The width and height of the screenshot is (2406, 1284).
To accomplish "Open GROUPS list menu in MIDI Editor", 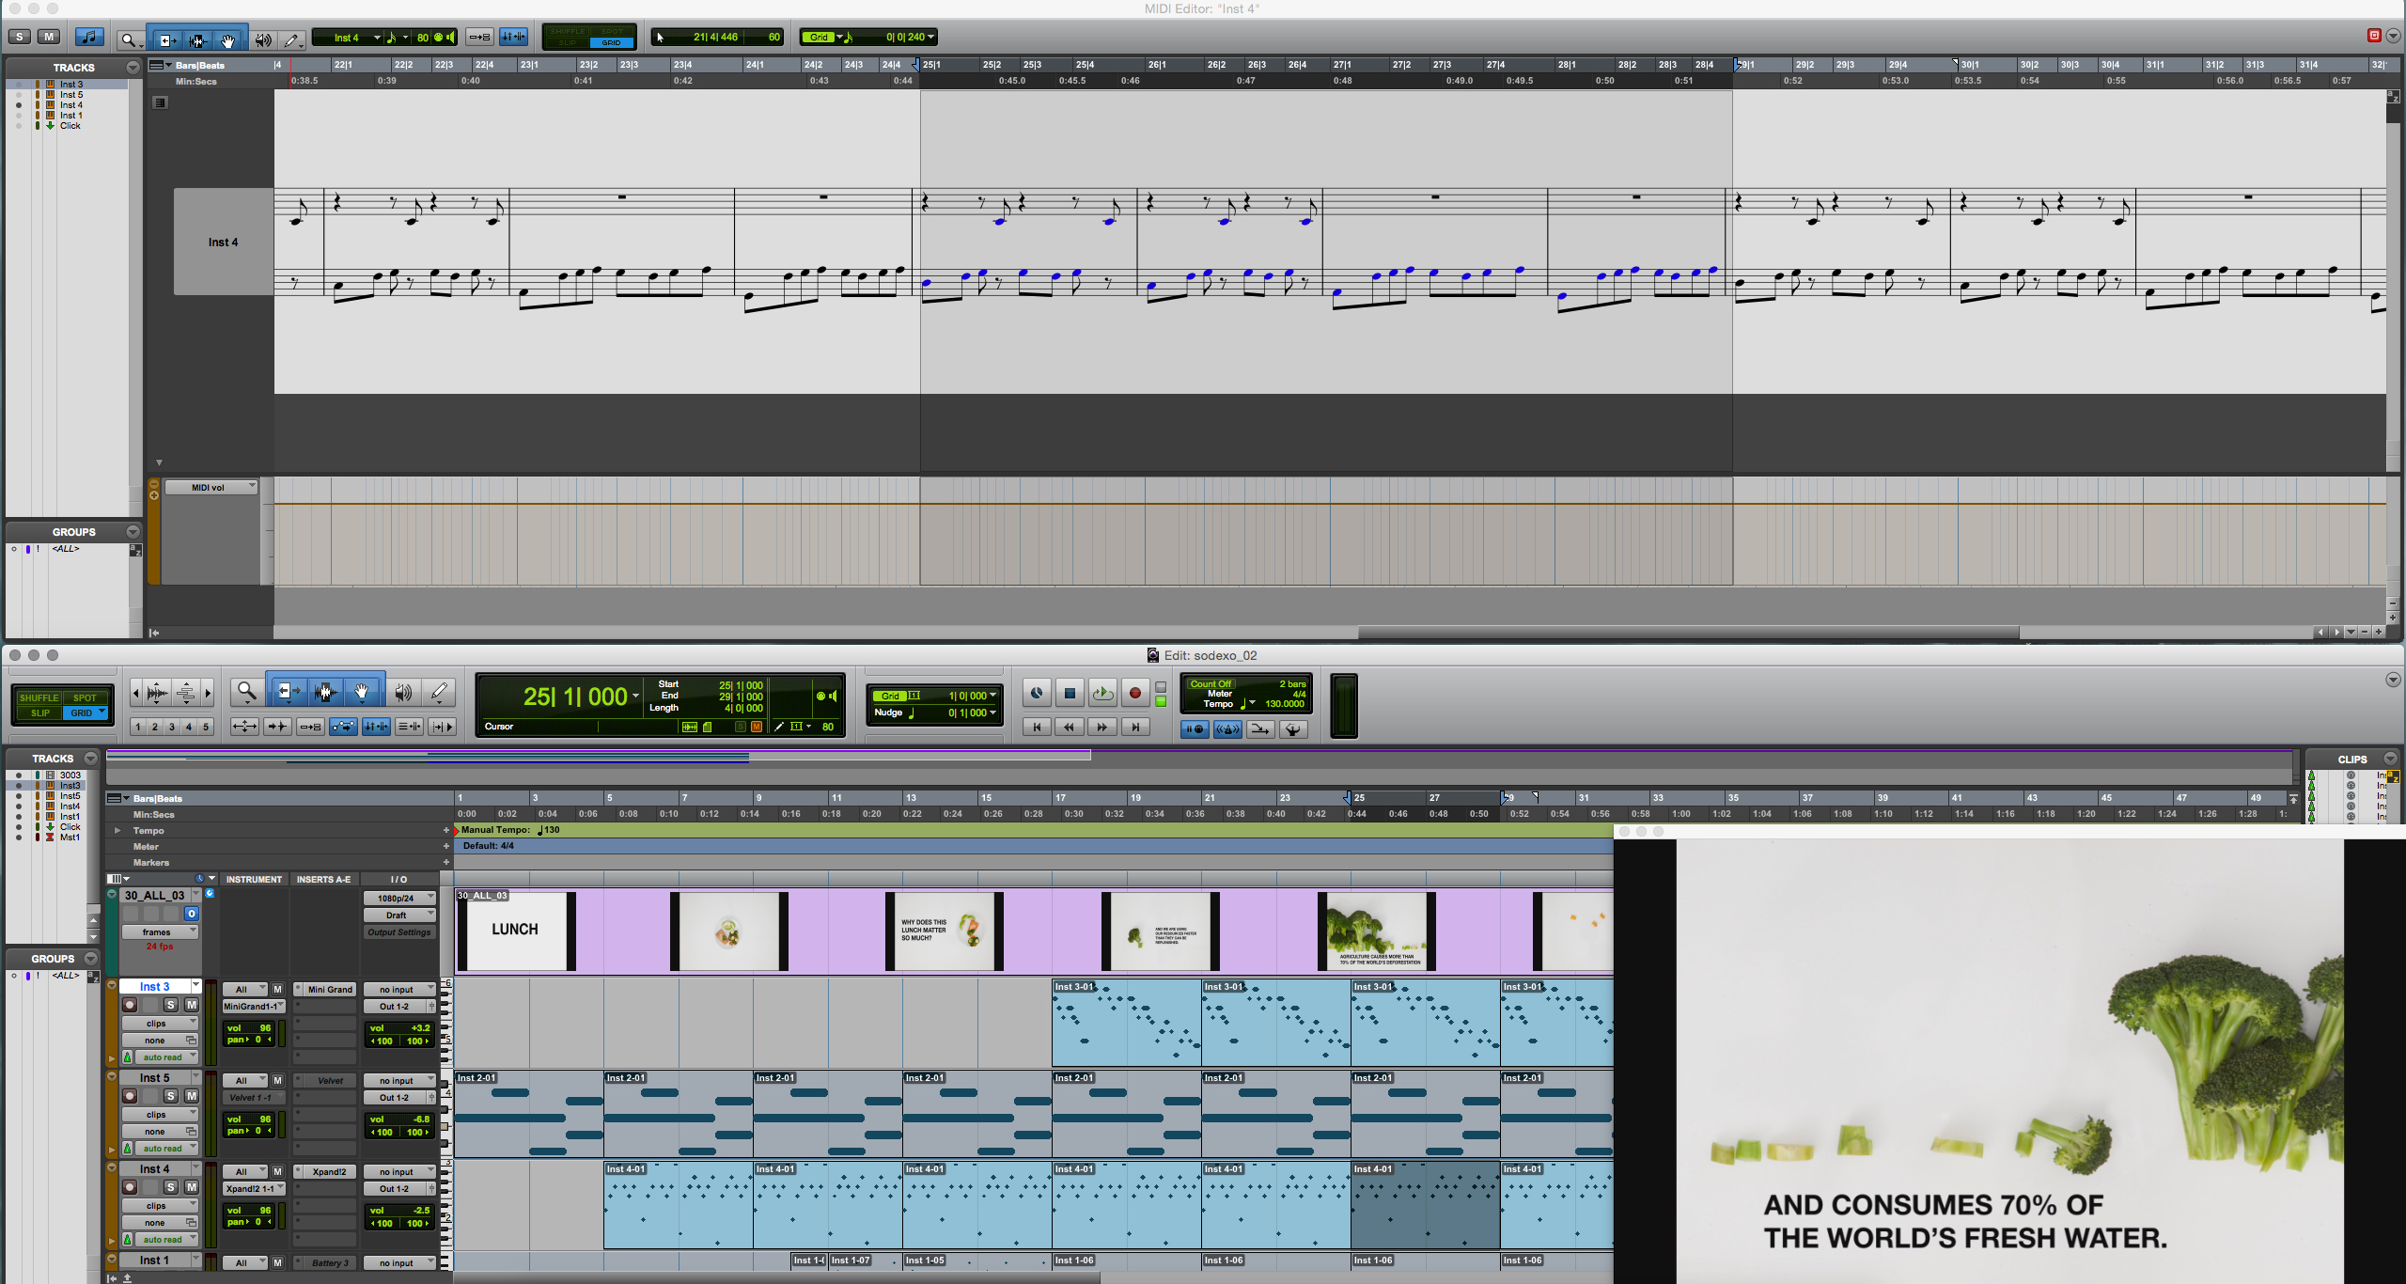I will point(133,532).
